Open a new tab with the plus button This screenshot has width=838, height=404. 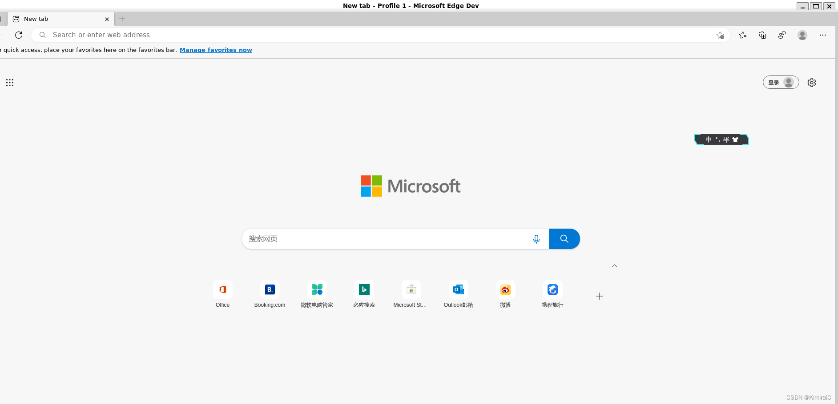(122, 19)
